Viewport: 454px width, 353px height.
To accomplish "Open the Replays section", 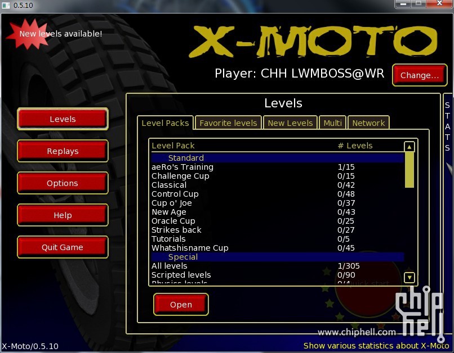I will pos(63,151).
